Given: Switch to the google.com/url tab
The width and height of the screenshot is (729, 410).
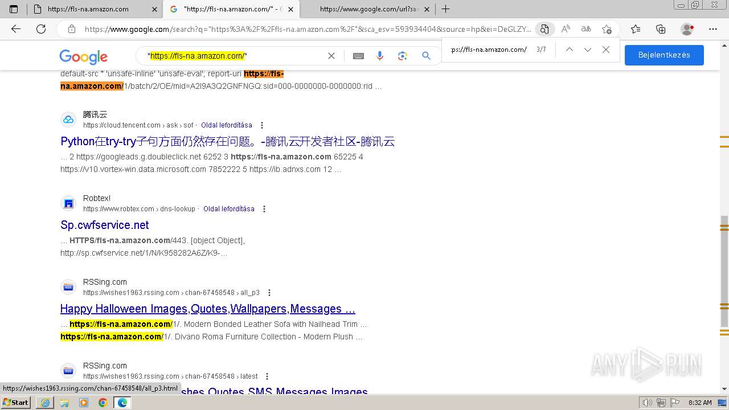Looking at the screenshot, I should point(368,9).
